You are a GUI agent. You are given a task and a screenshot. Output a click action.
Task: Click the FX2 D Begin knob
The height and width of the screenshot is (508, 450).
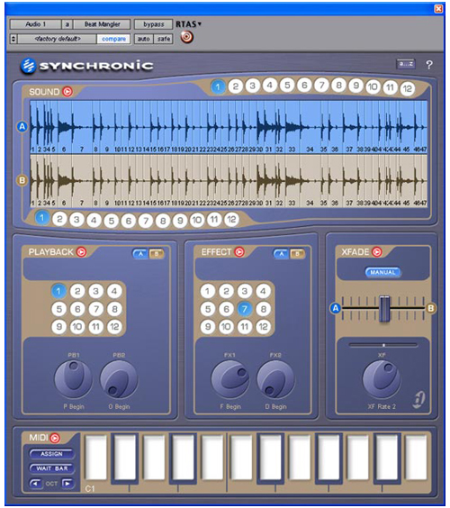(275, 379)
